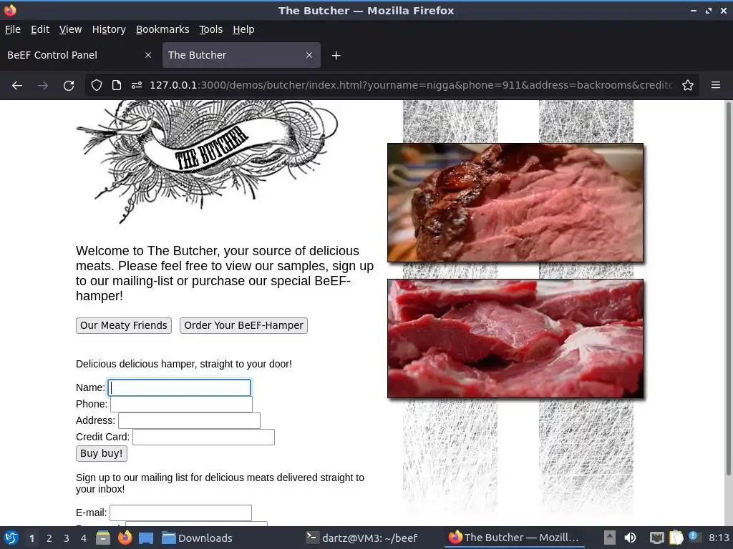Open the update notifier tray icon
This screenshot has width=733, height=549.
coord(694,537)
